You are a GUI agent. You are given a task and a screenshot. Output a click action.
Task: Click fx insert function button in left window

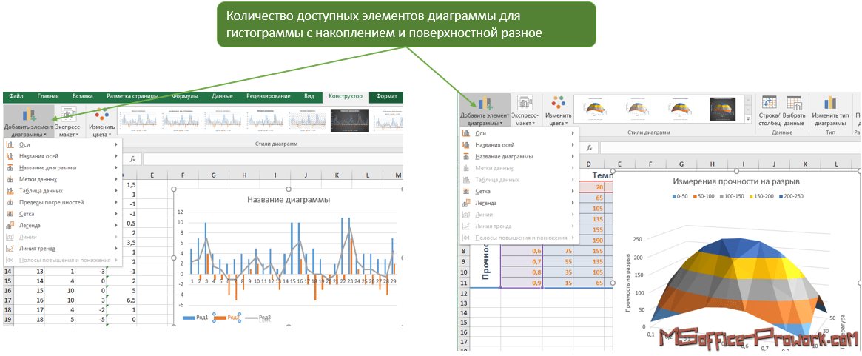click(132, 159)
